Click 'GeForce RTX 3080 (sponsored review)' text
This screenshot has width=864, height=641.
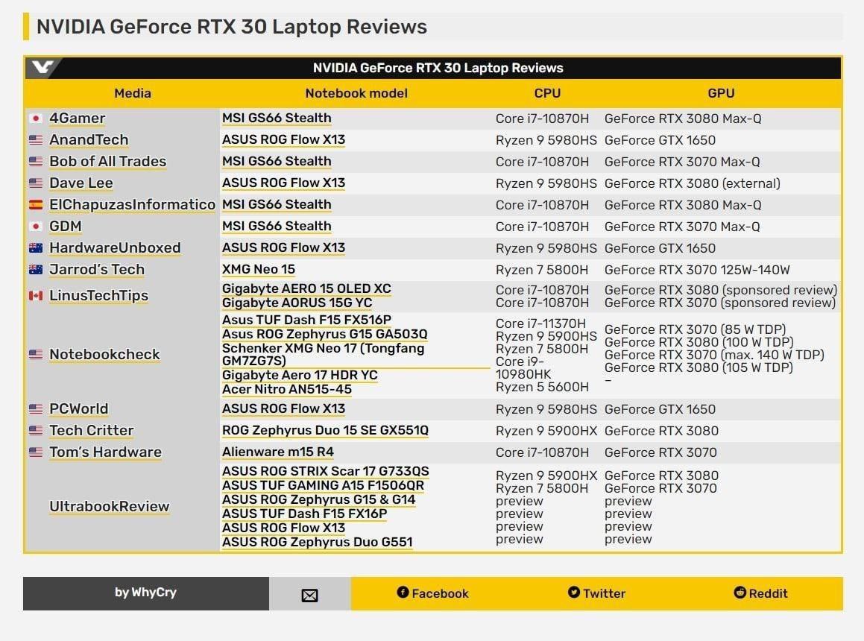tap(721, 290)
